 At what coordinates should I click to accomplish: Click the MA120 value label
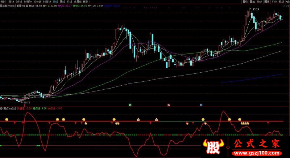click(x=96, y=6)
